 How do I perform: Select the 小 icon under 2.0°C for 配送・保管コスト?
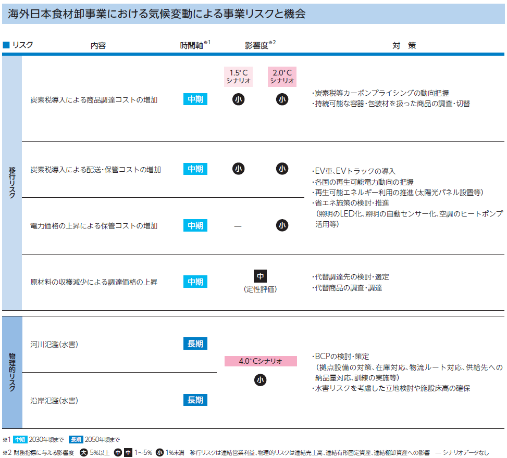click(x=282, y=168)
